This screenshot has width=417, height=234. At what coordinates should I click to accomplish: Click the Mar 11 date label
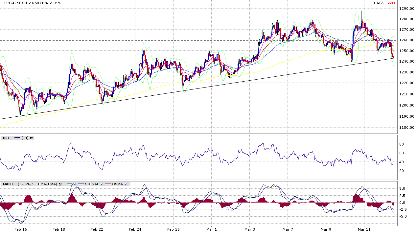click(364, 230)
